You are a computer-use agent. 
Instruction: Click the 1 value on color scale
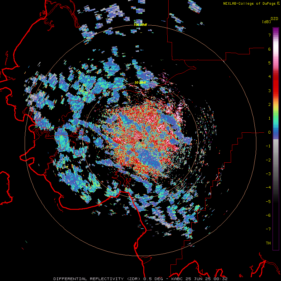pyautogui.click(x=269, y=118)
